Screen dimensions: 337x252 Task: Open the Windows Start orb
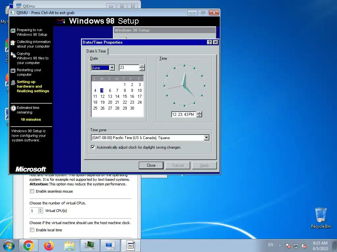pos(9,245)
